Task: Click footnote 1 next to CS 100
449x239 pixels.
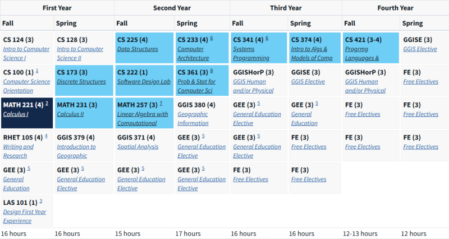Action: pos(37,71)
